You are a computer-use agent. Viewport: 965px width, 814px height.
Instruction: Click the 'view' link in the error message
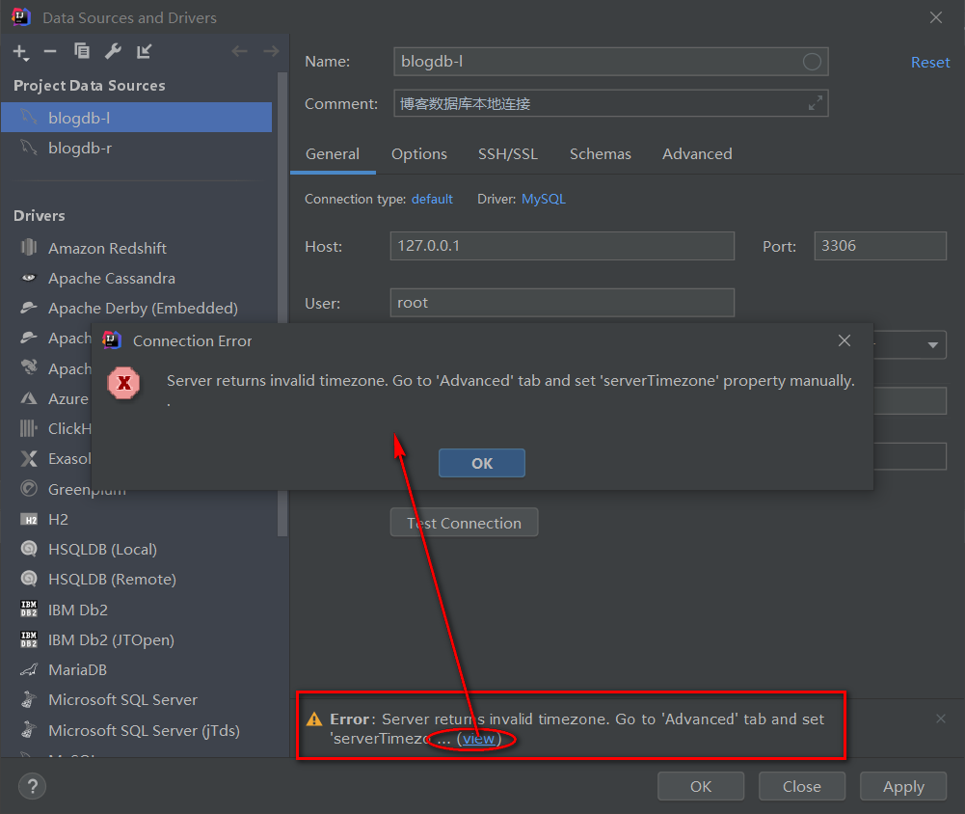pyautogui.click(x=479, y=739)
